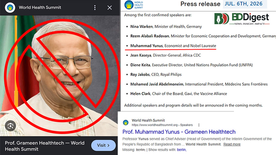Click the World Health Summit press release logo
The width and height of the screenshot is (276, 155).
pos(134,5)
